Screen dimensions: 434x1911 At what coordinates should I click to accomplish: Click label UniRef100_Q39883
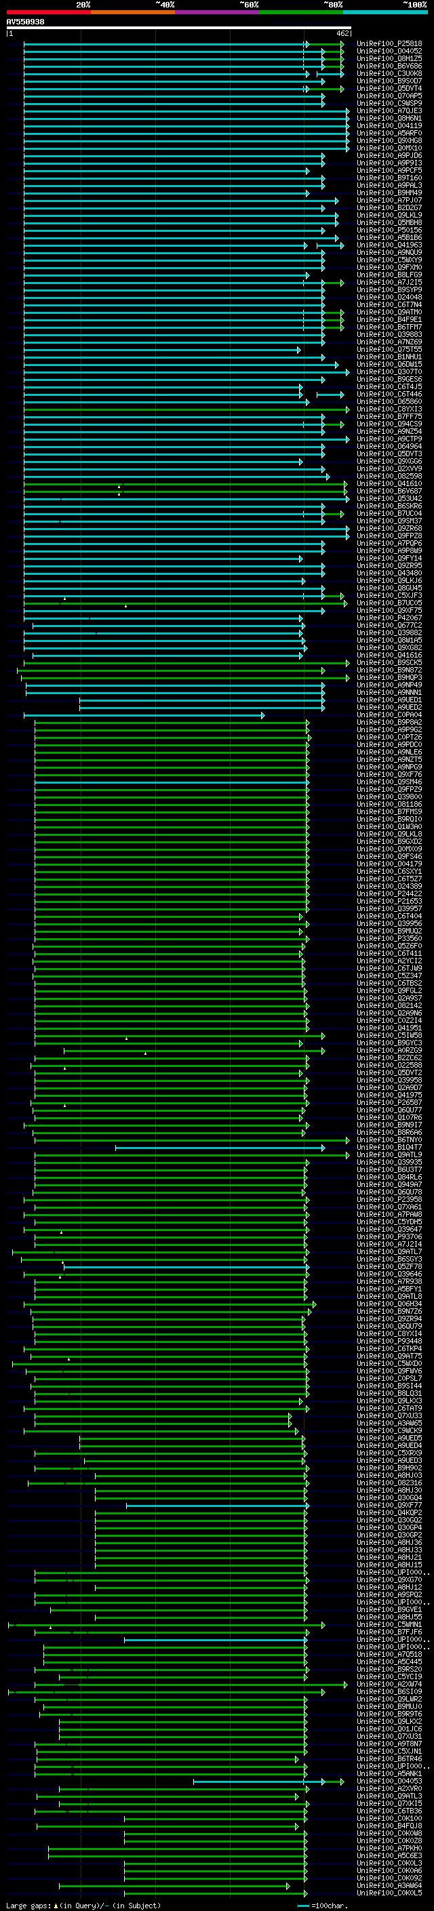tap(389, 335)
